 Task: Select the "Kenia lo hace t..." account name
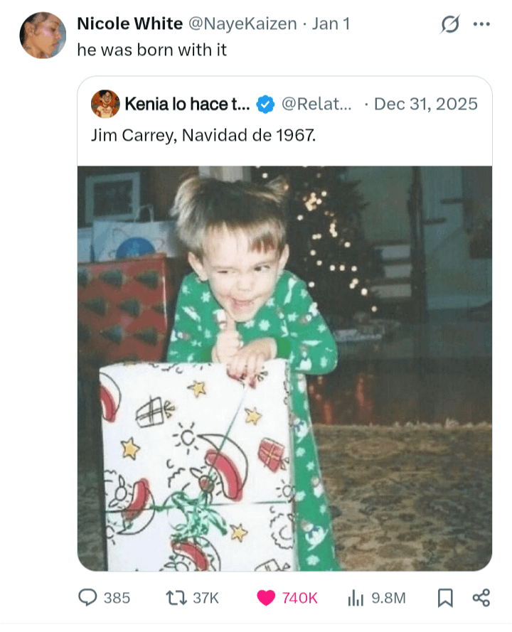point(188,104)
